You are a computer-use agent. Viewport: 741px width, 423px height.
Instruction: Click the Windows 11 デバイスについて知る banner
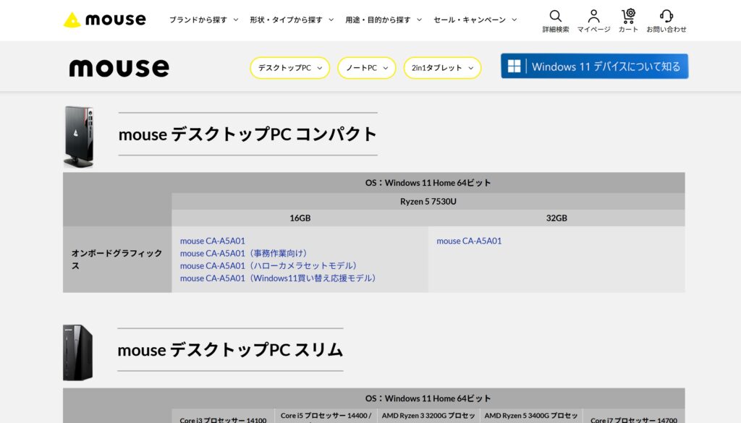click(x=593, y=66)
